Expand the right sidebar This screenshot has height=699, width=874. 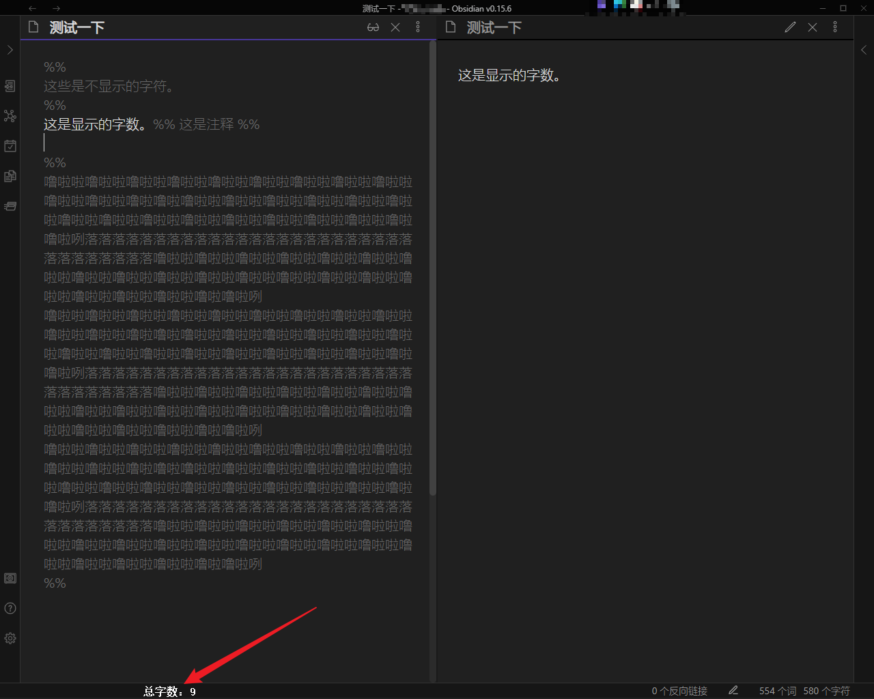(x=864, y=50)
